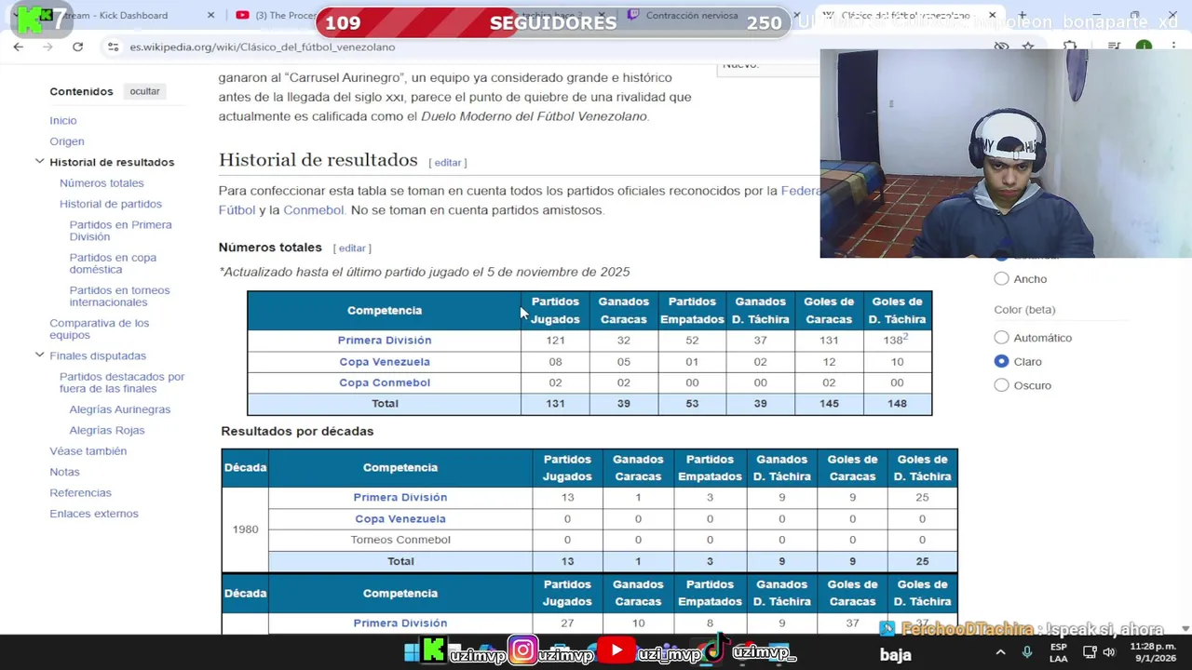This screenshot has width=1192, height=670.
Task: Reload the Wikipedia page
Action: pos(77,47)
